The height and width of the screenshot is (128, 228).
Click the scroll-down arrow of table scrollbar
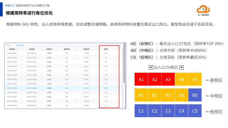click(124, 107)
